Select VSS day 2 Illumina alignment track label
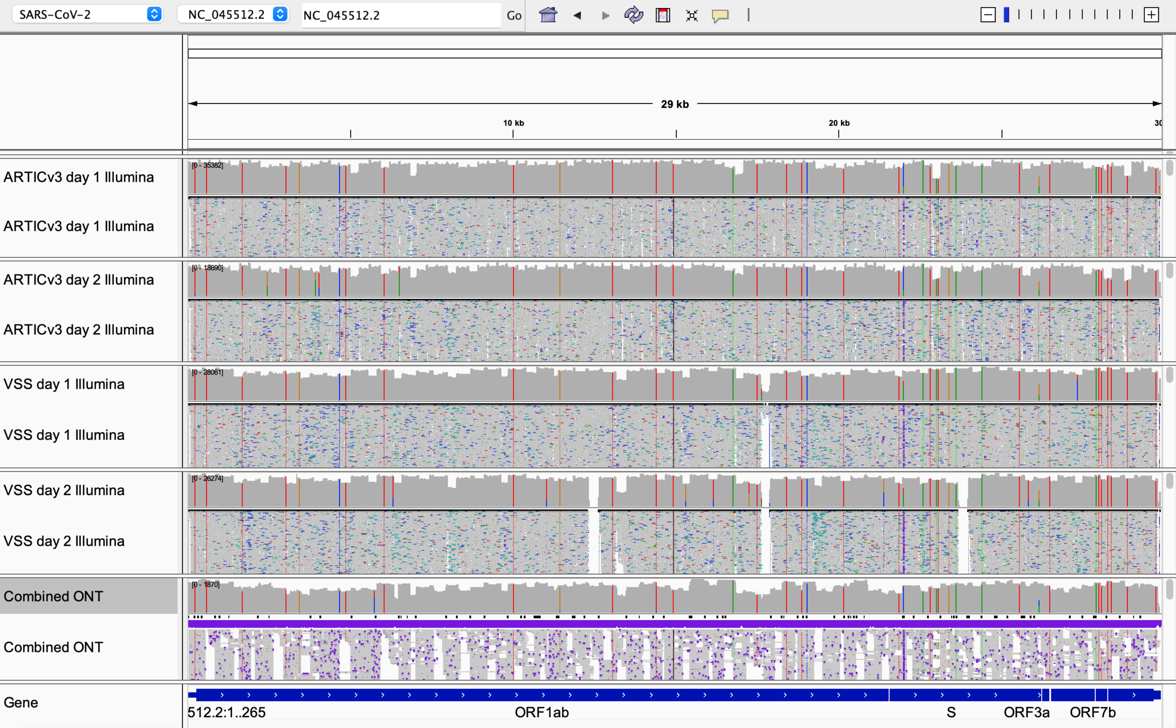This screenshot has width=1176, height=728. 64,541
